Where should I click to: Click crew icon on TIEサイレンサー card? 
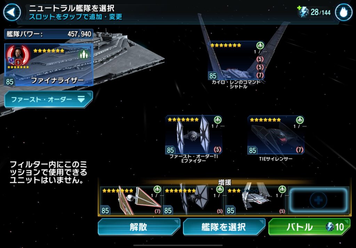point(300,120)
